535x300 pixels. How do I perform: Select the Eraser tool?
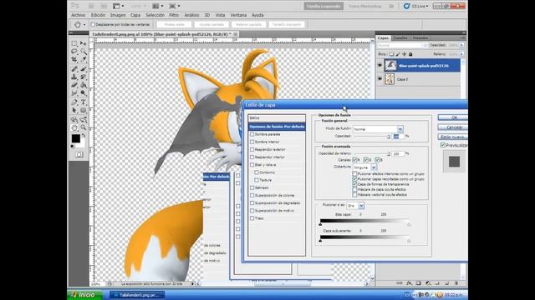click(74, 85)
